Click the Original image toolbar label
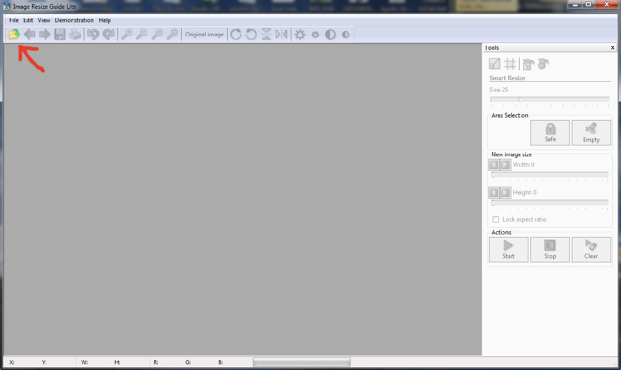This screenshot has height=370, width=621. point(204,35)
